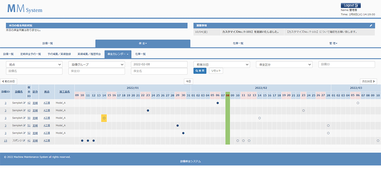Click the edit icon beside SampleA in maintenance ID 42 row
The width and height of the screenshot is (381, 175).
click(24, 103)
